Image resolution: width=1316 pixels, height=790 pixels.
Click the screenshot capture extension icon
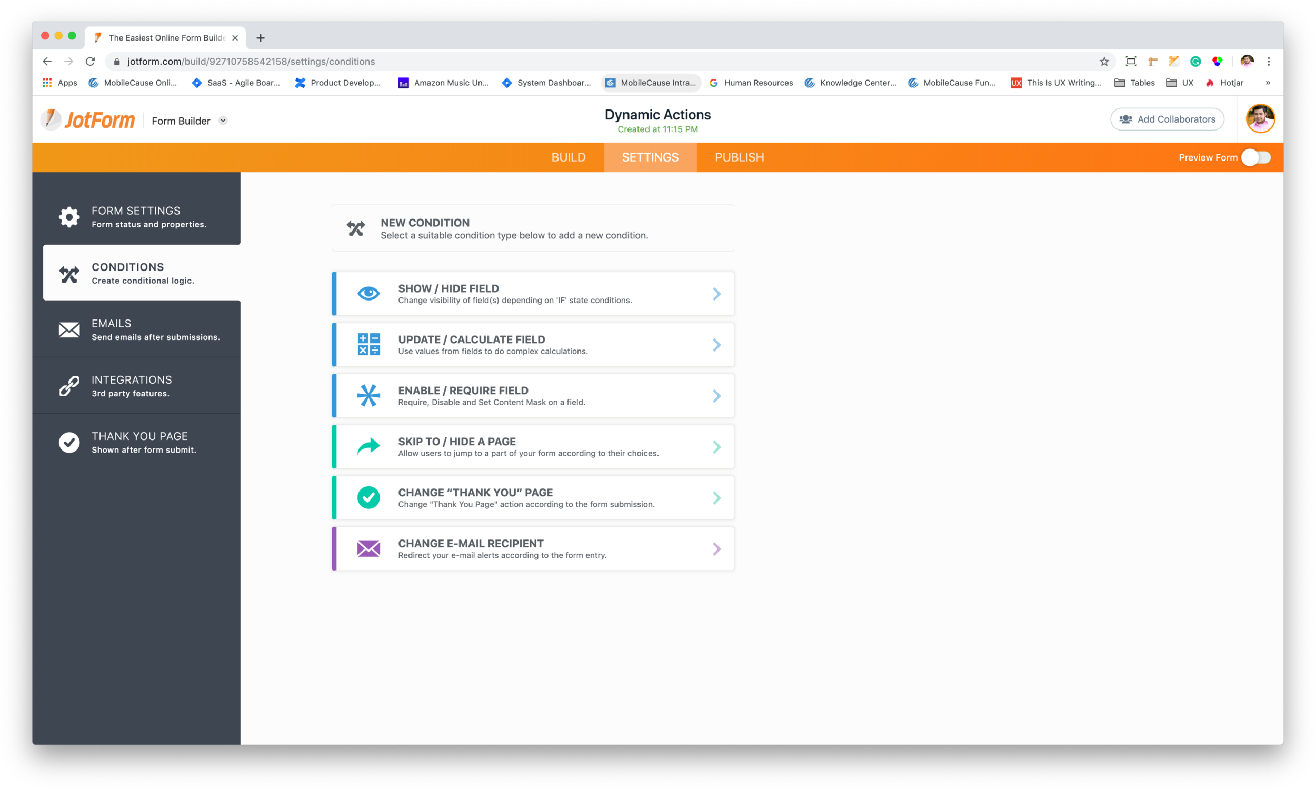(x=1131, y=61)
